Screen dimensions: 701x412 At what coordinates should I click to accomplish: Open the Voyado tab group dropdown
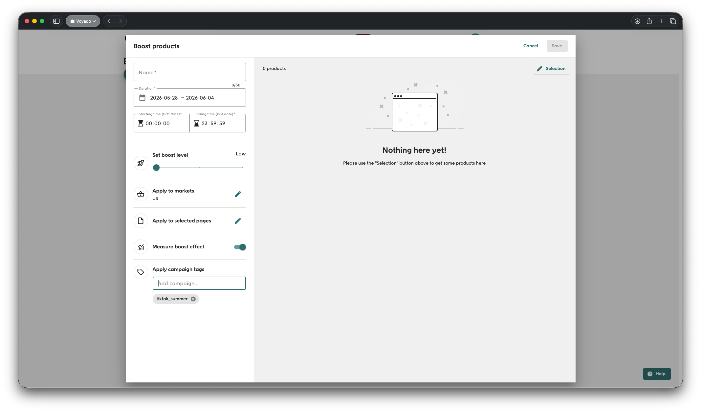(x=83, y=21)
